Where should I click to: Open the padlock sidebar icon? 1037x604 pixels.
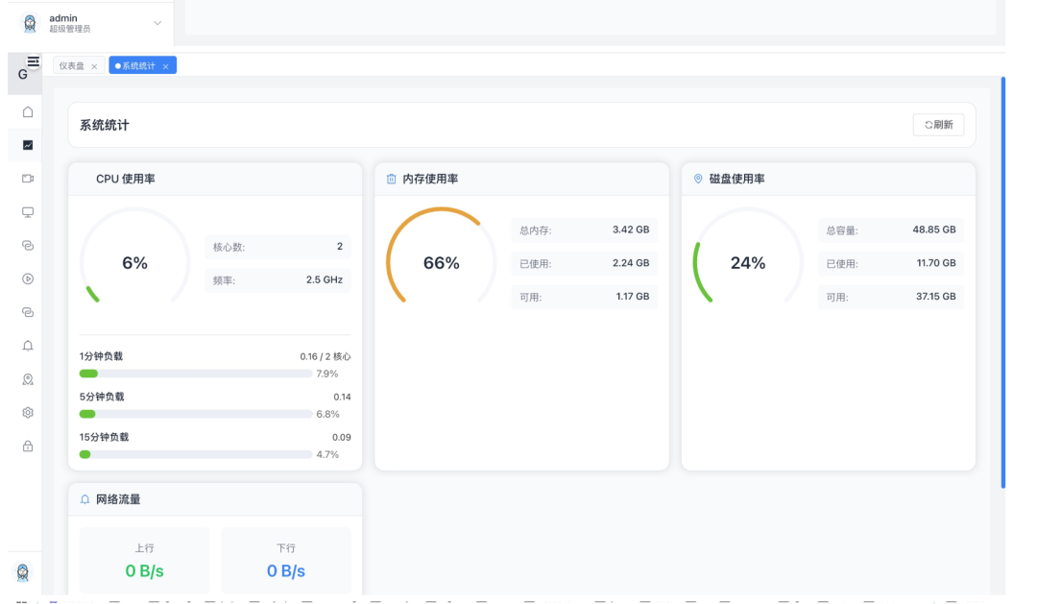click(28, 446)
